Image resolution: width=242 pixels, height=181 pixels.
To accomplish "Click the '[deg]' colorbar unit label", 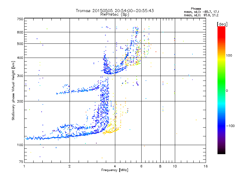I will click(x=222, y=24).
